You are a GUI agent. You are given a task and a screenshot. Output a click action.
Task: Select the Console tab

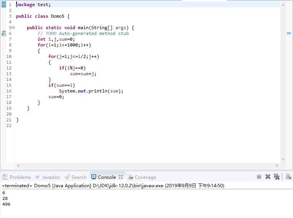click(x=104, y=177)
